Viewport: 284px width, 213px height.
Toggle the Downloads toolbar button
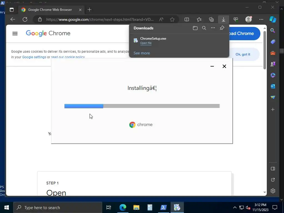[224, 19]
